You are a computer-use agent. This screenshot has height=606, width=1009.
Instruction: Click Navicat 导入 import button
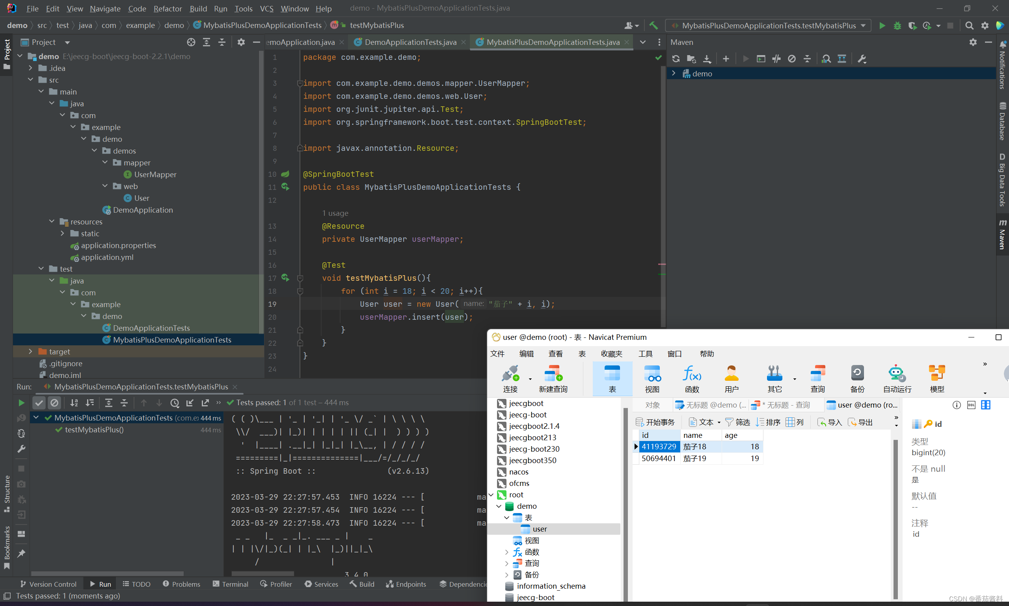(x=830, y=423)
